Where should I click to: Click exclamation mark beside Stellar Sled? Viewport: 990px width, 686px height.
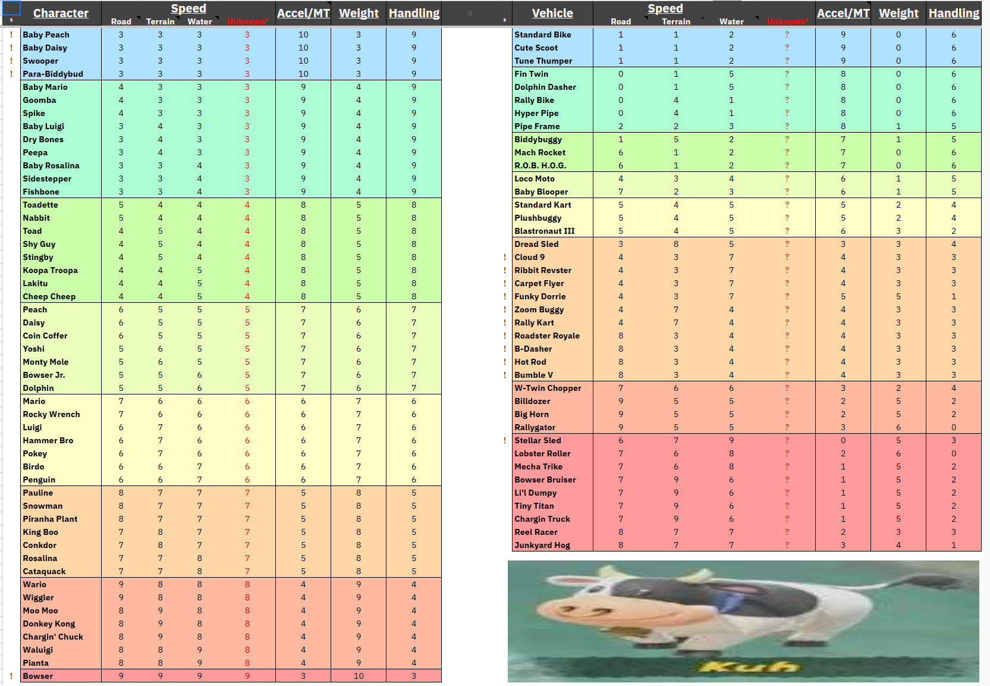pyautogui.click(x=505, y=440)
